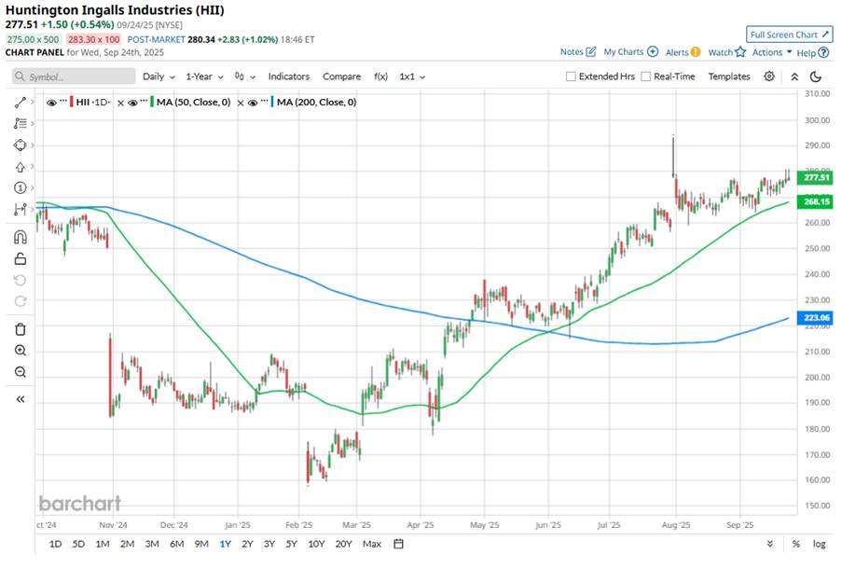Select the 6M time range
The height and width of the screenshot is (568, 842).
[176, 544]
